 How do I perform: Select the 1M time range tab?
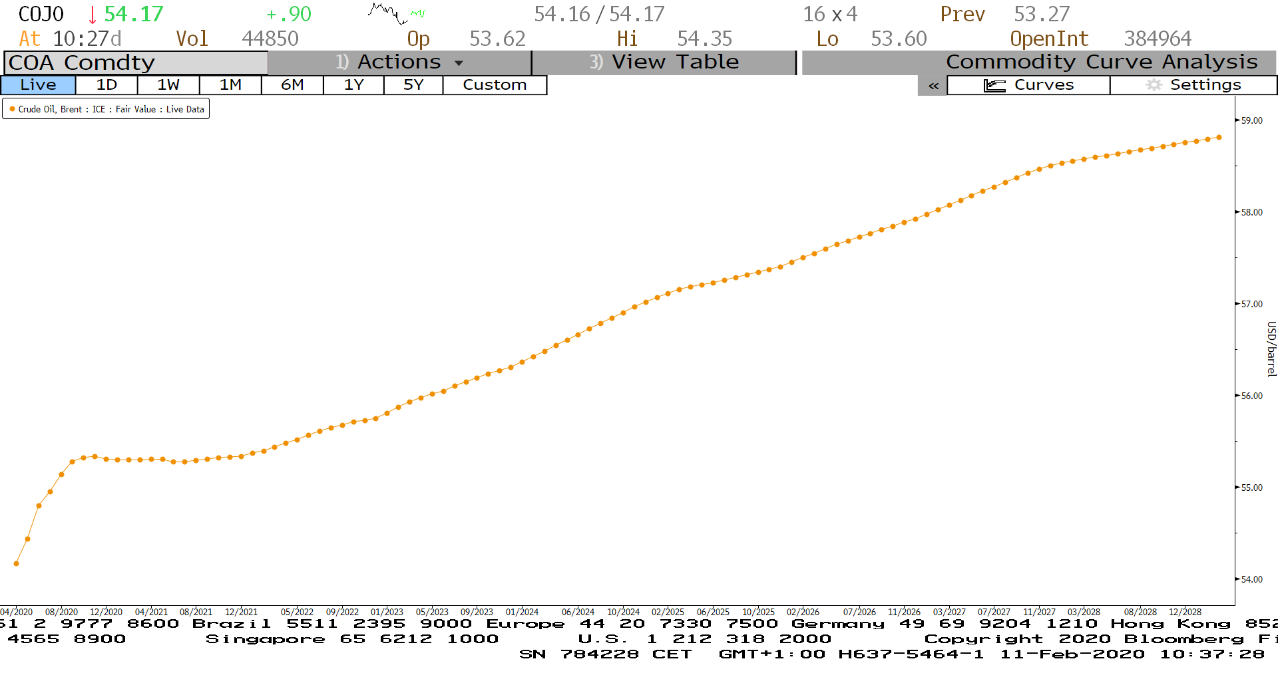230,85
